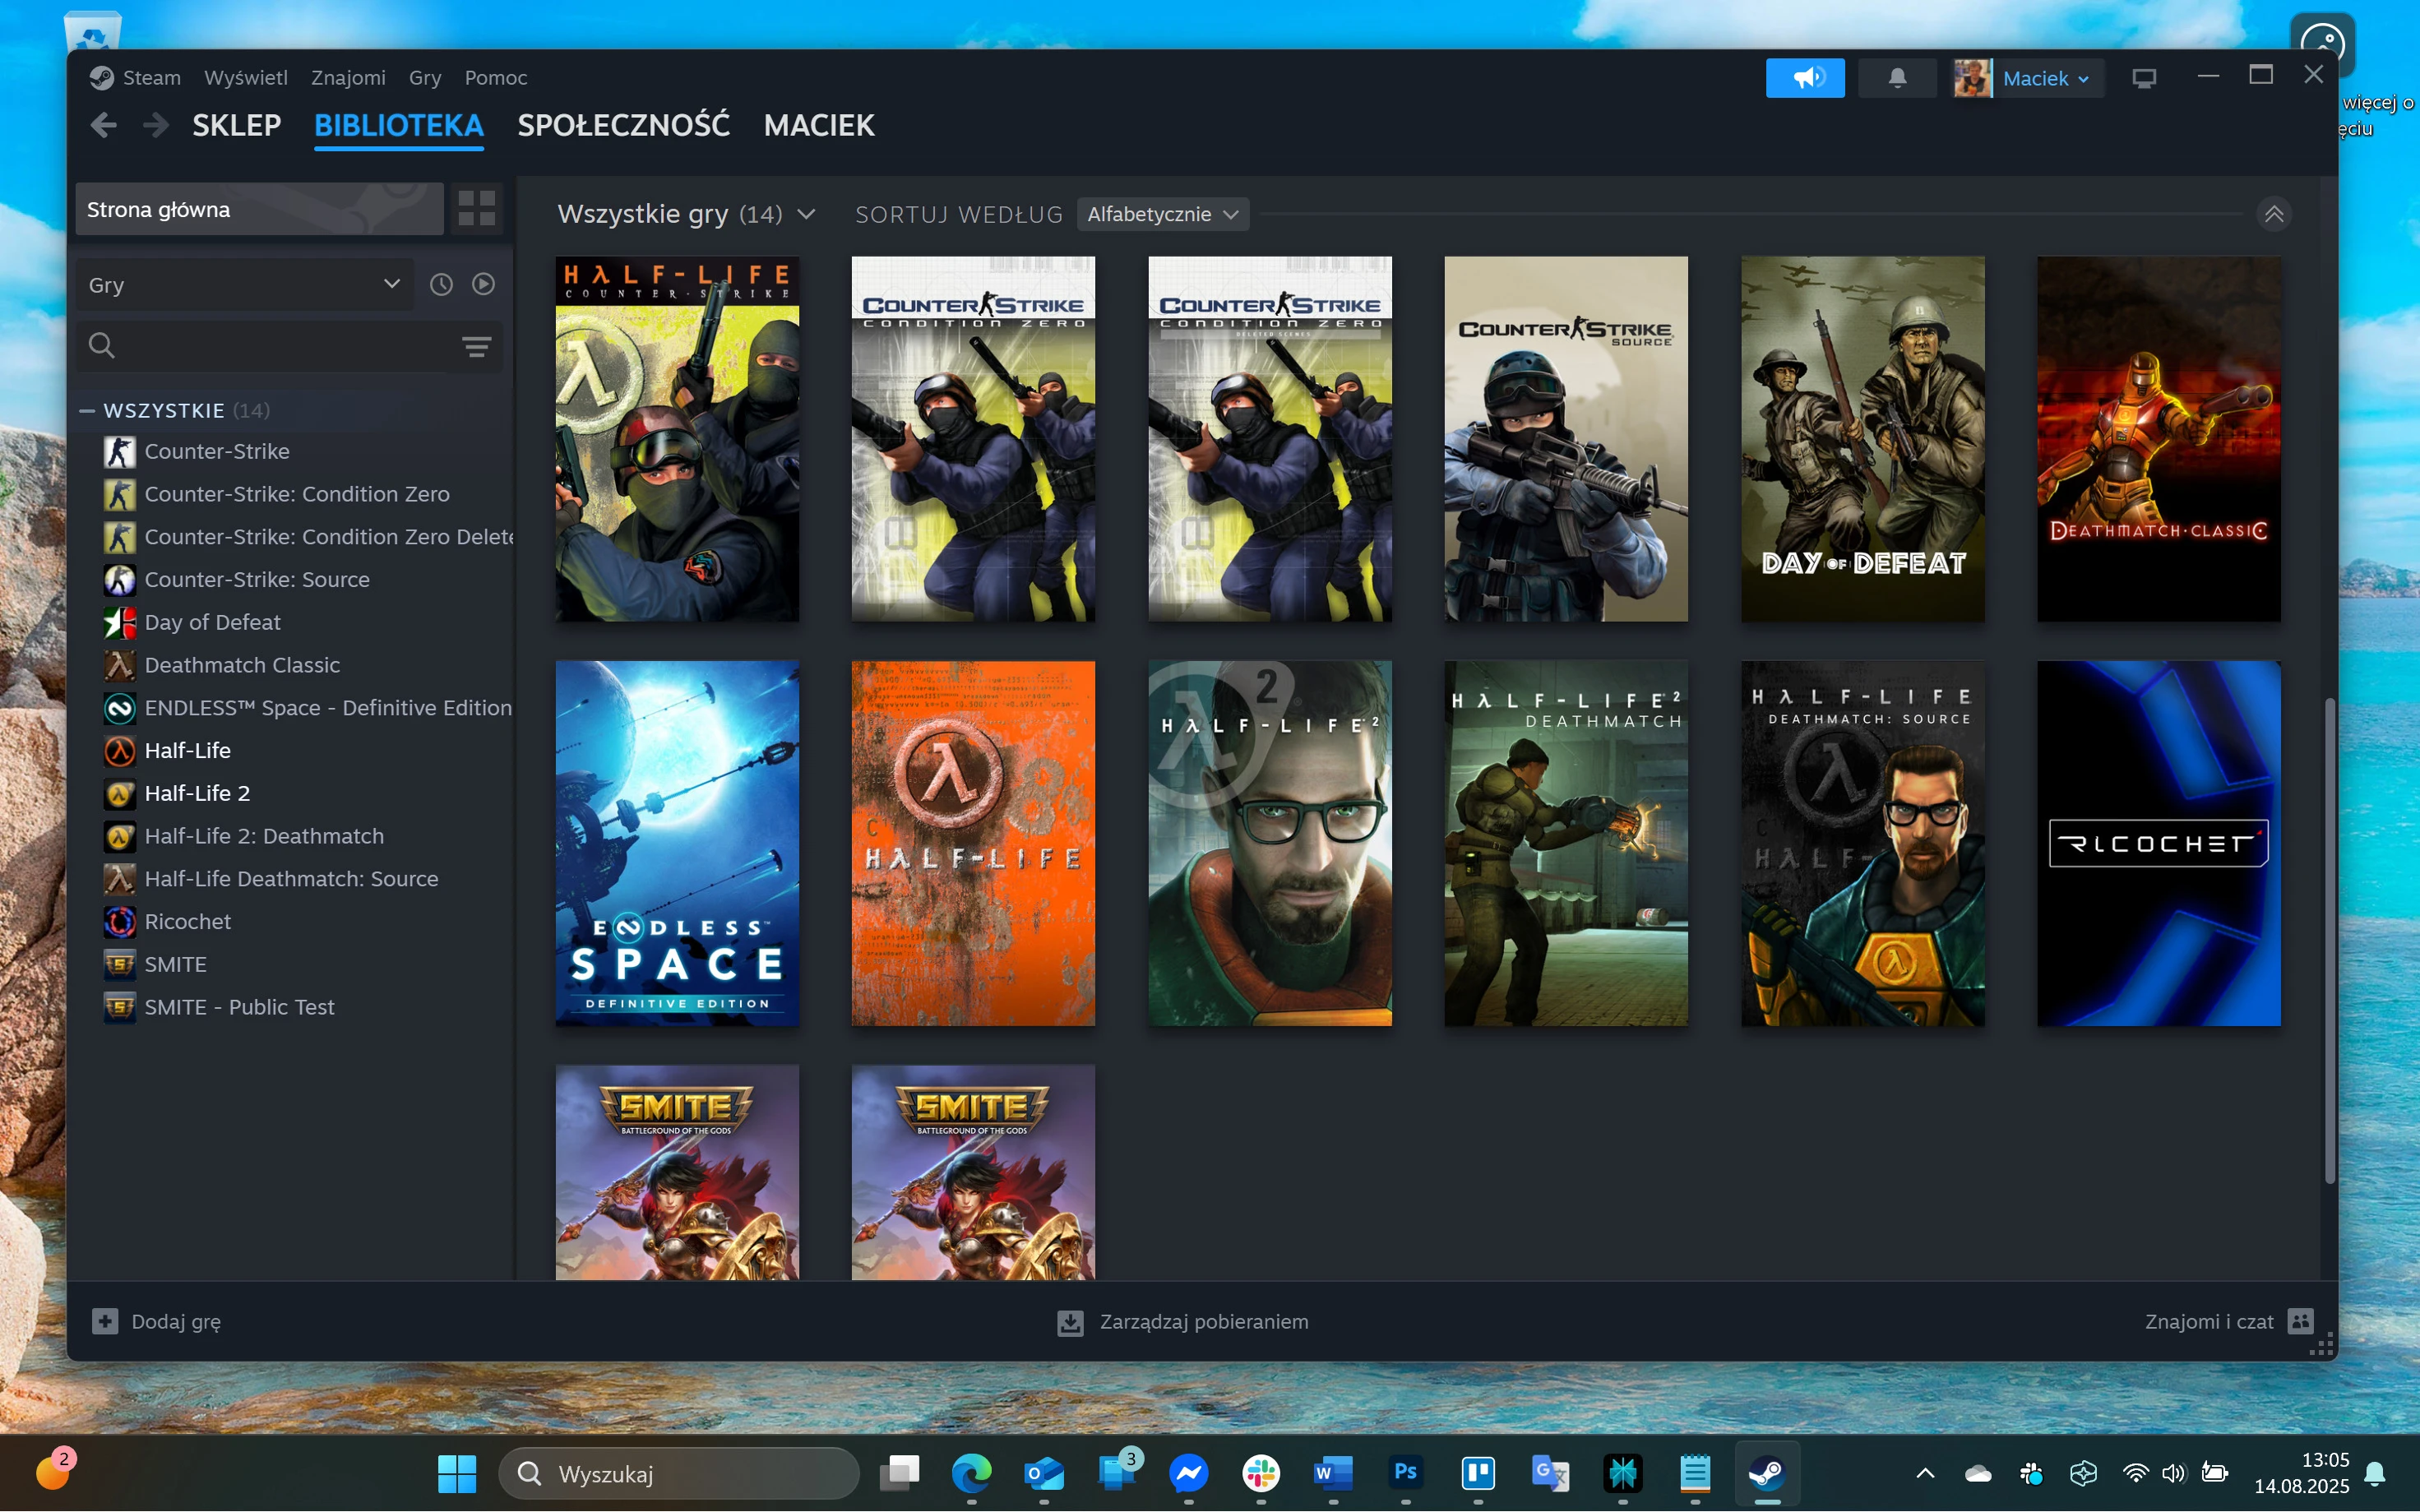The image size is (2420, 1512).
Task: Click the Ricochet list icon
Action: (120, 922)
